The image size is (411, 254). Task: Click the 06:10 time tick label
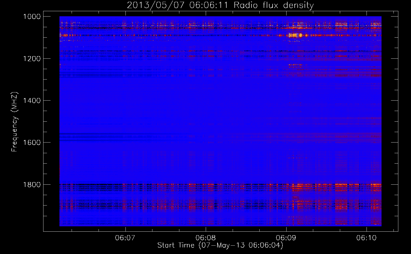tap(367, 238)
